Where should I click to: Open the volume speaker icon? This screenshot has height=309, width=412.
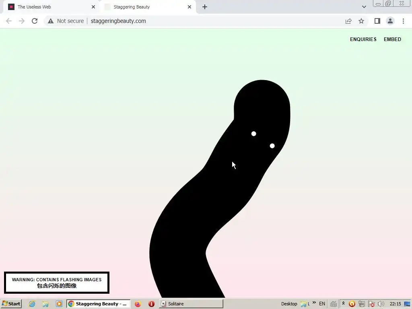point(381,304)
